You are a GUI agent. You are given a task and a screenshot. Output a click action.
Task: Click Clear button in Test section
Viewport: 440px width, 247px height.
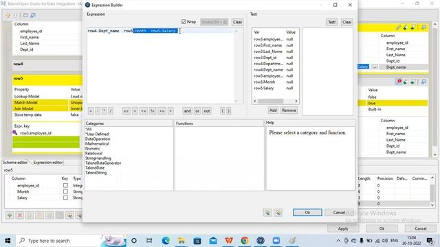346,22
